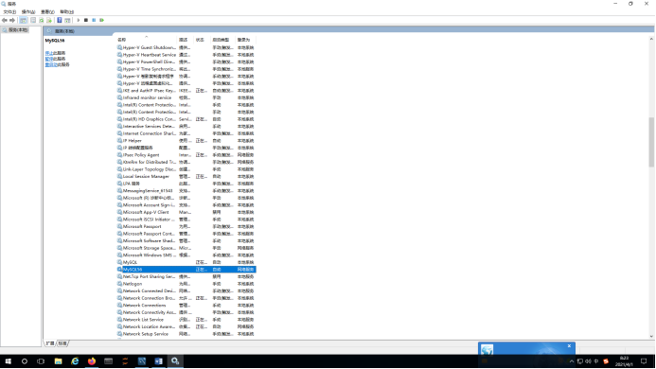Pause the service with the pause toolbar icon
This screenshot has height=369, width=656.
(x=94, y=20)
